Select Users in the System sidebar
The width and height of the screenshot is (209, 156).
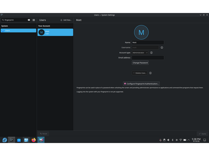pyautogui.click(x=18, y=31)
